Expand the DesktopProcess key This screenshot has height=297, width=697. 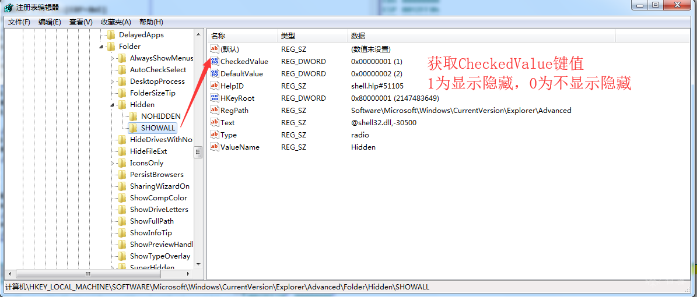coord(112,82)
